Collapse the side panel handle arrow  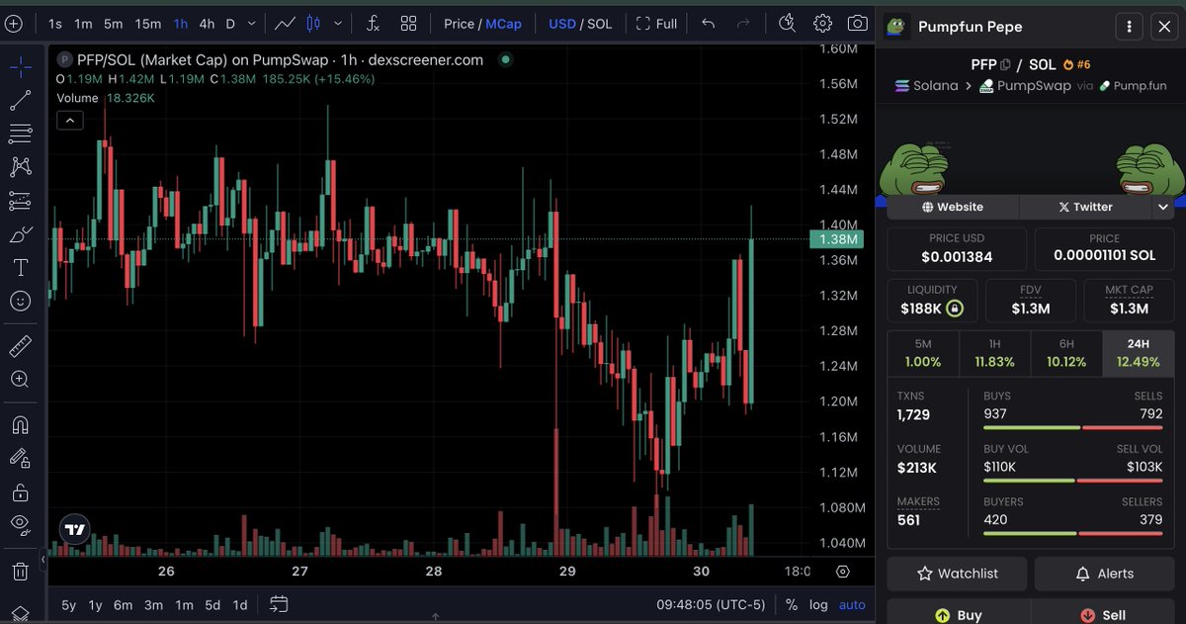[x=42, y=561]
